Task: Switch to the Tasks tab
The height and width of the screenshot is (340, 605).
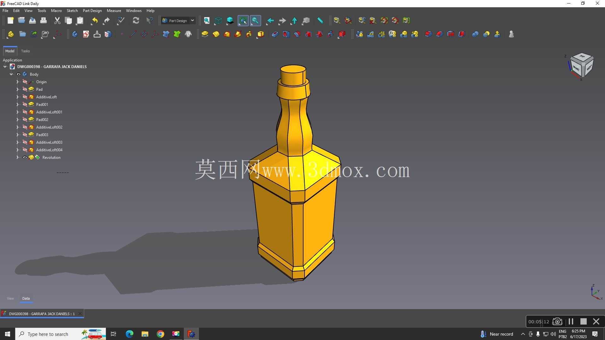Action: [25, 51]
